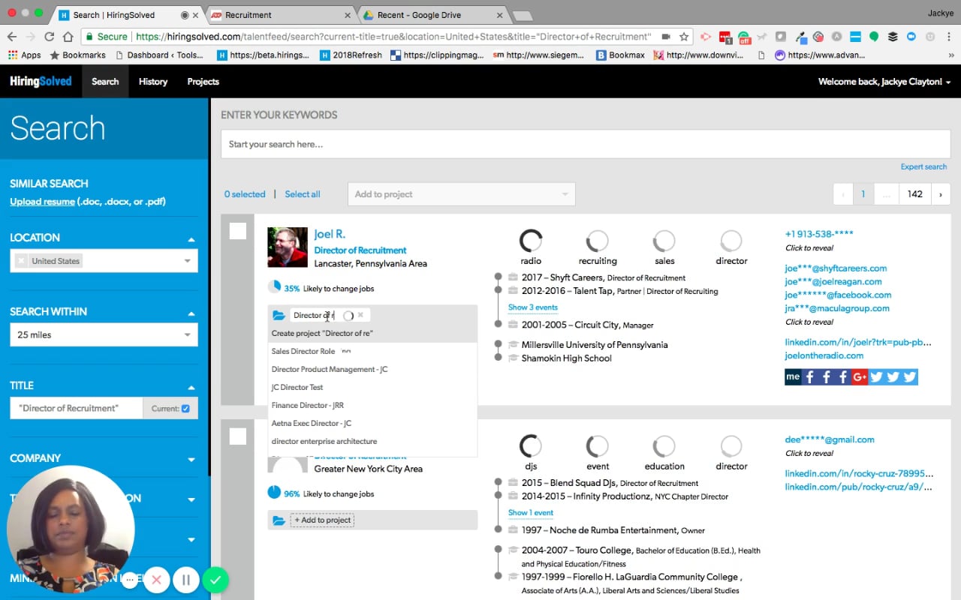Open the 25 miles search radius dropdown
The width and height of the screenshot is (961, 600).
click(x=104, y=334)
